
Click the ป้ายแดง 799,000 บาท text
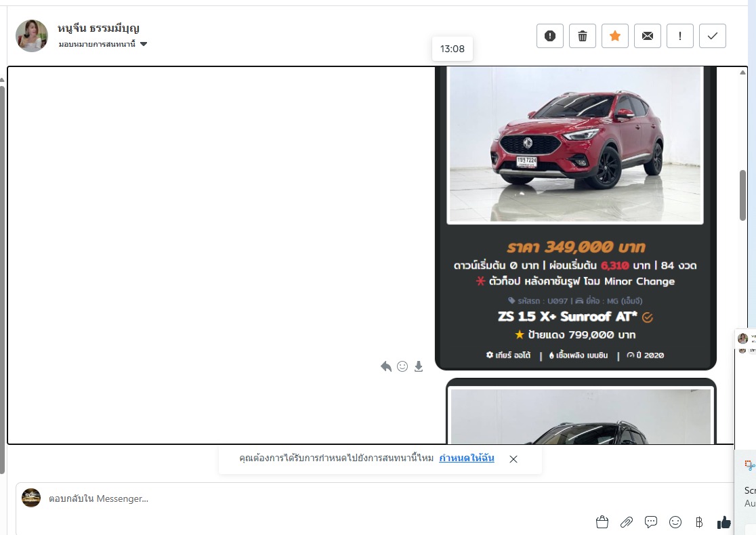[x=581, y=335]
